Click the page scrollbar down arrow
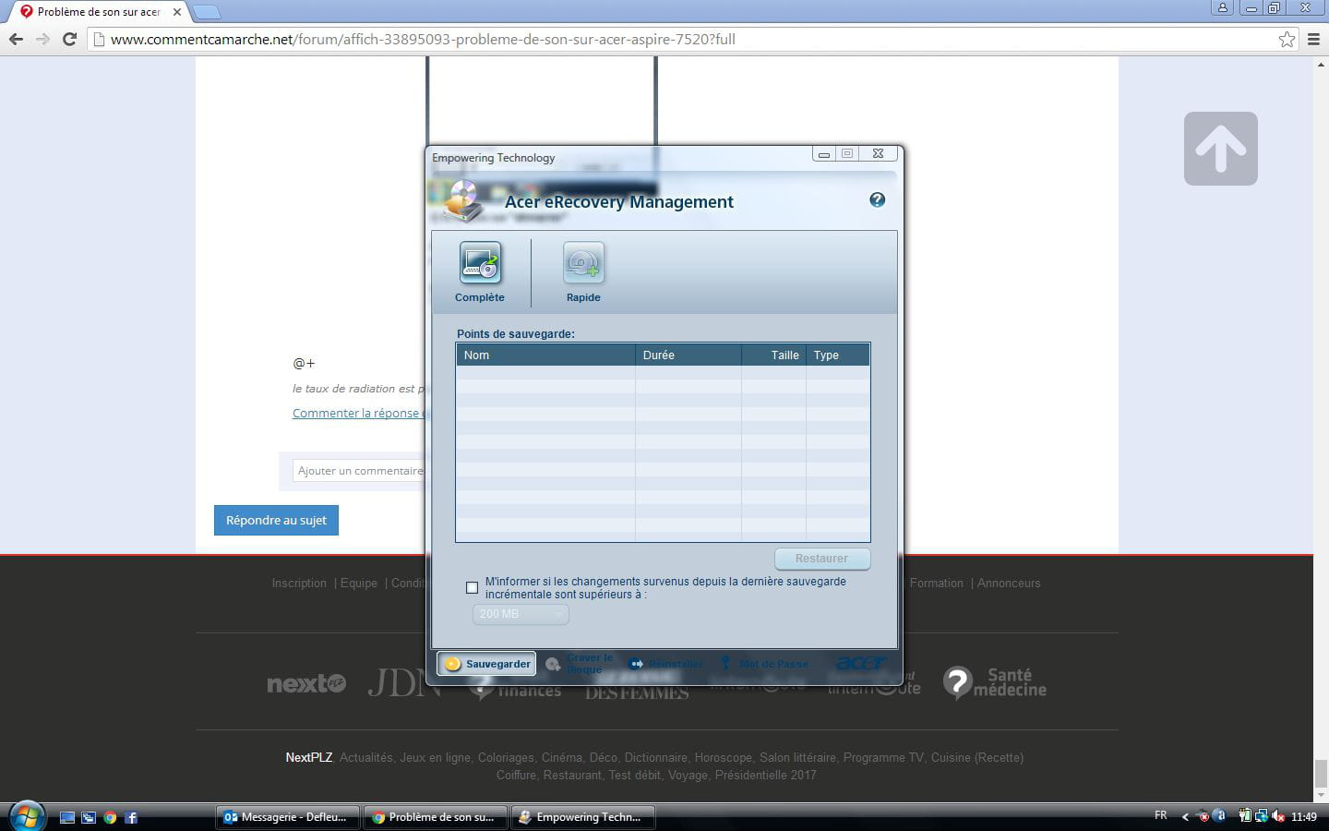The height and width of the screenshot is (831, 1329). click(x=1321, y=794)
